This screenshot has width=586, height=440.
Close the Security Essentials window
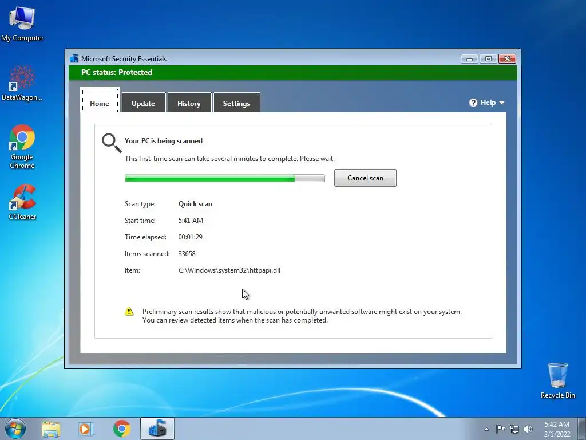(507, 59)
